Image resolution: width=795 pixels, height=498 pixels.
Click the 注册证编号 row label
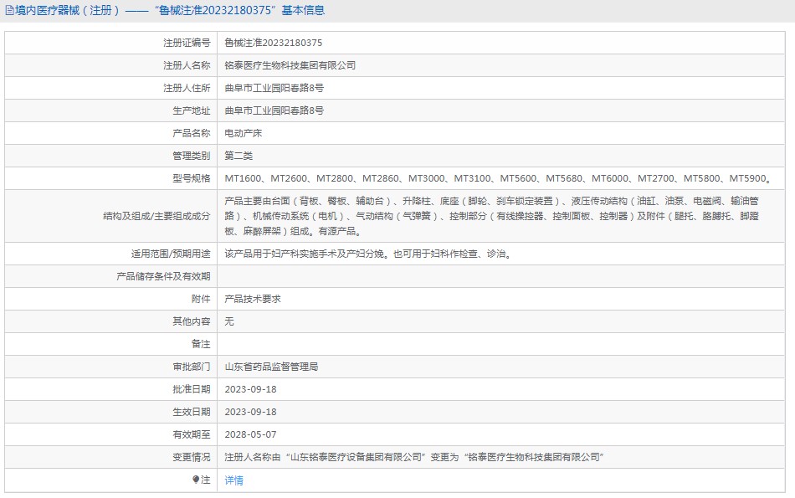[187, 44]
